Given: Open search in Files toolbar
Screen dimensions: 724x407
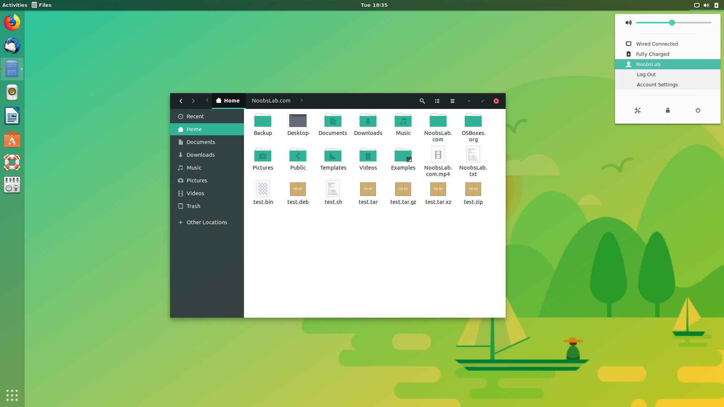Looking at the screenshot, I should 422,101.
